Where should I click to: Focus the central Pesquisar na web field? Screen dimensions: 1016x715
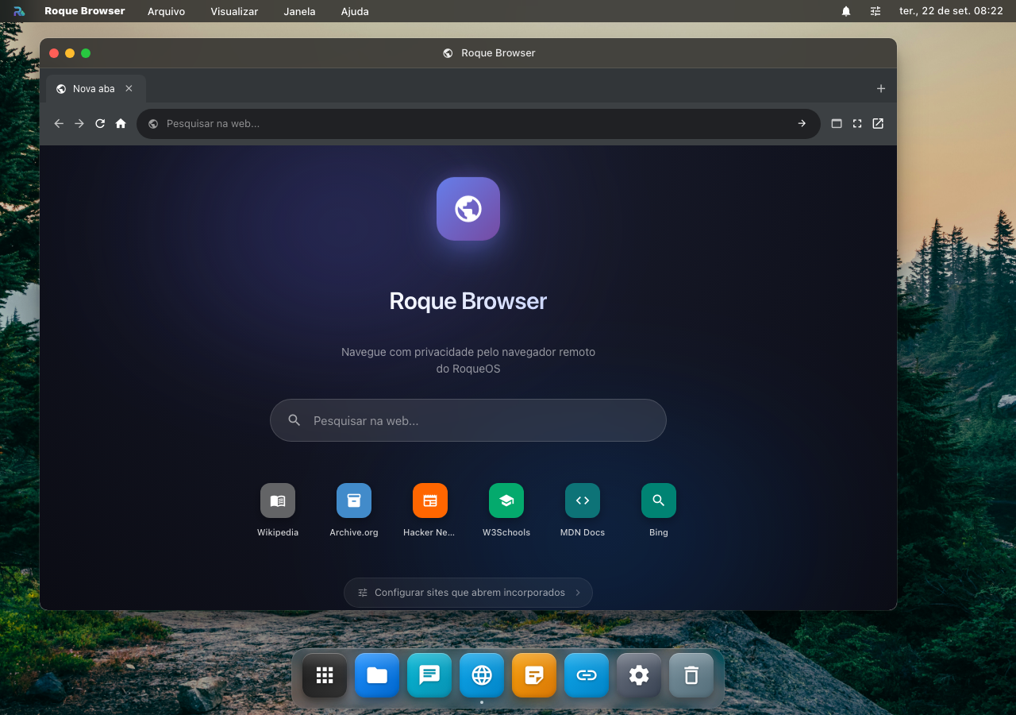[x=468, y=420]
